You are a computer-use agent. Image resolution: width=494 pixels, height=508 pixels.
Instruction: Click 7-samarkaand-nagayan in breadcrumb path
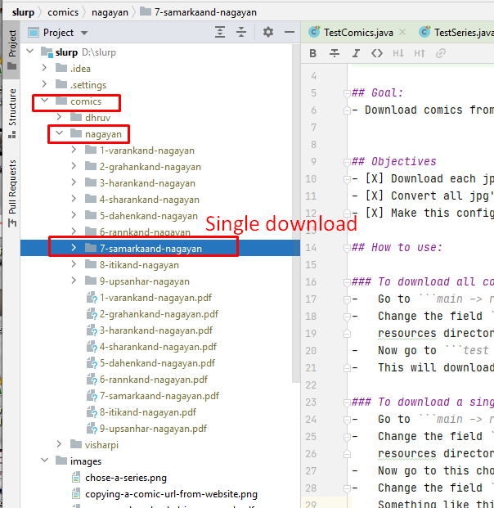pos(198,12)
